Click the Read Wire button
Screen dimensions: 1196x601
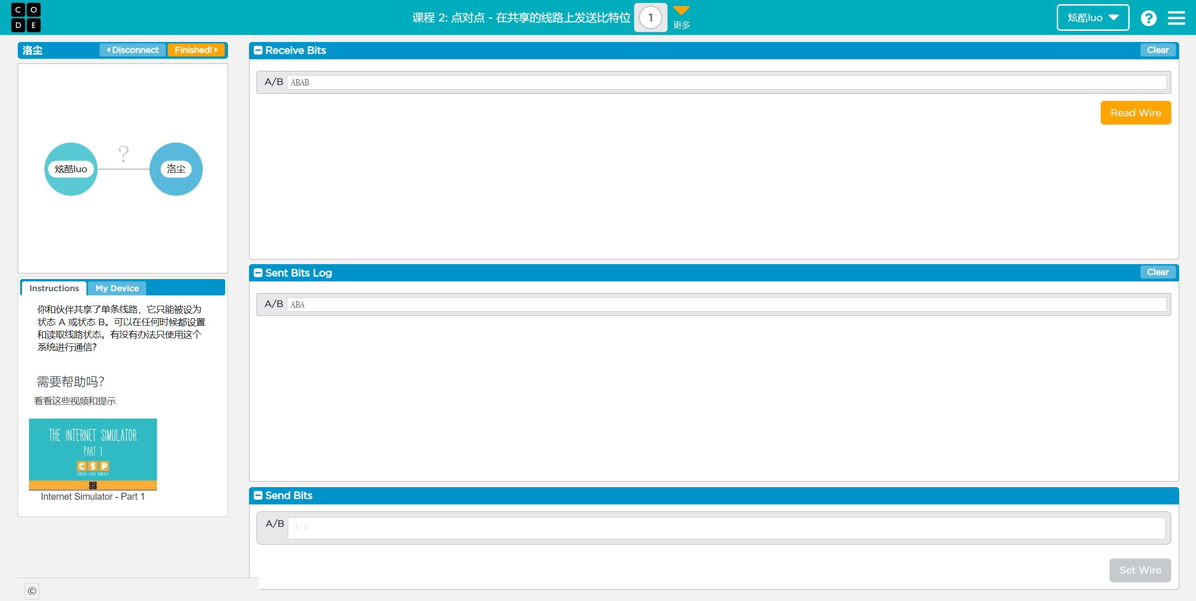[1136, 113]
